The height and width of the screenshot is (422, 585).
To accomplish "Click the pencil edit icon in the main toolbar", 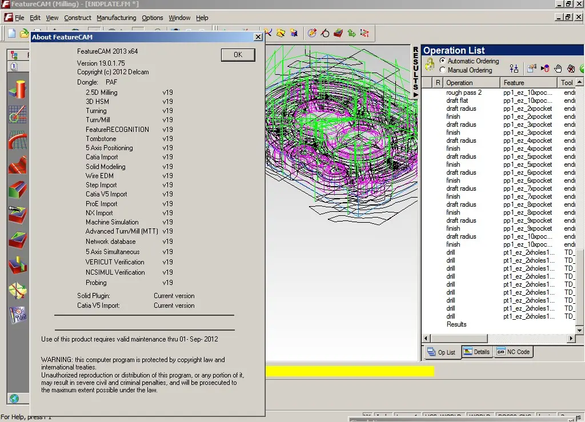I will [x=312, y=33].
